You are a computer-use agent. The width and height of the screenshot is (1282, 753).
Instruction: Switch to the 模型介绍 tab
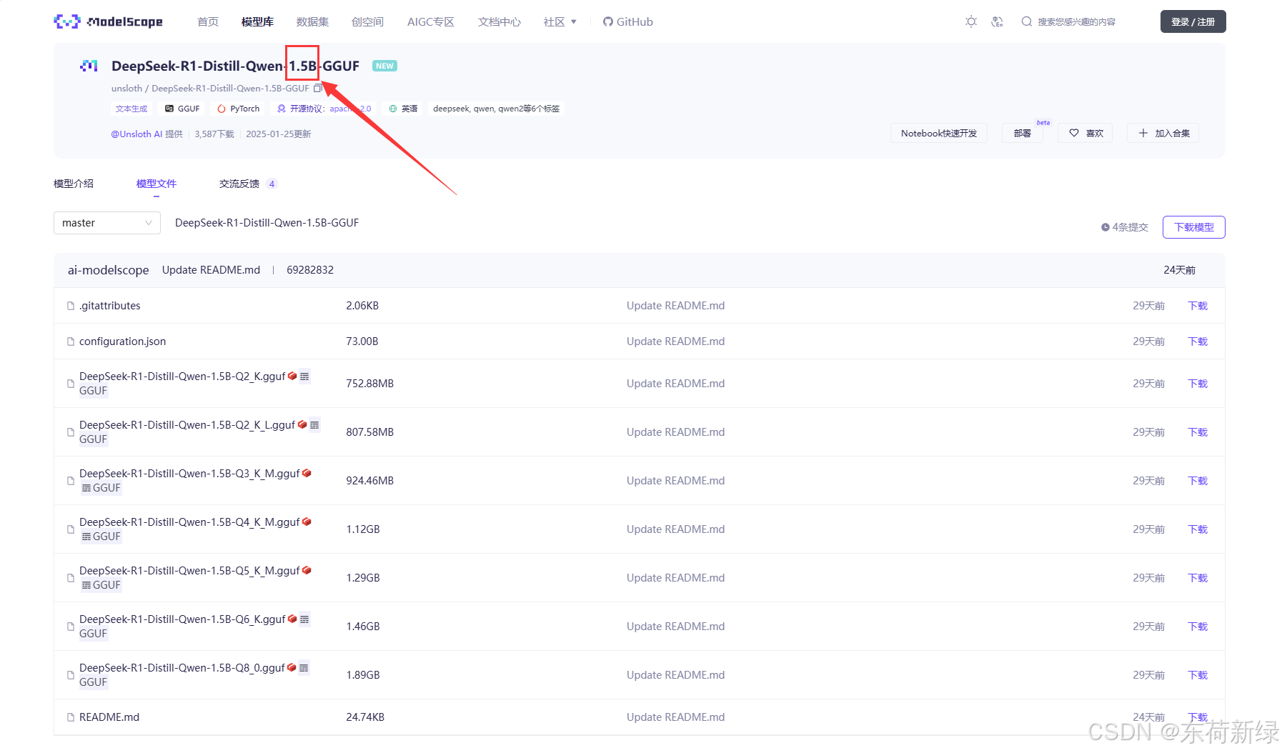tap(74, 184)
